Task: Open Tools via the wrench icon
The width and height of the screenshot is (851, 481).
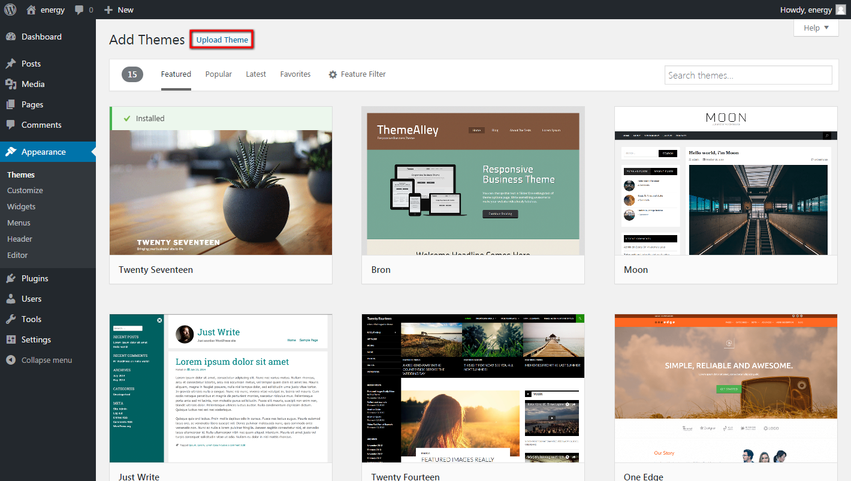Action: pos(11,319)
